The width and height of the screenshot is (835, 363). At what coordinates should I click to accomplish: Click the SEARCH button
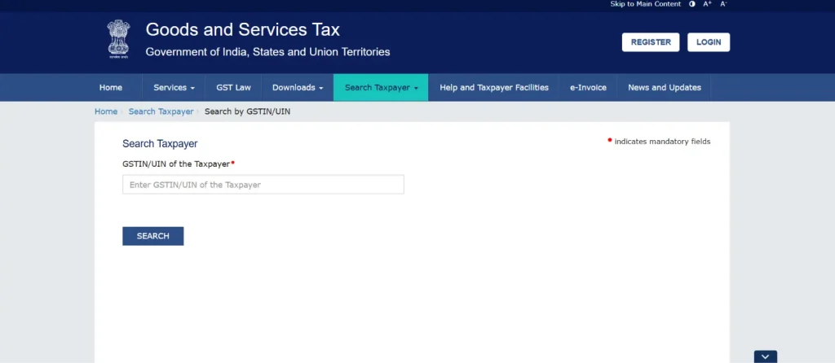152,236
